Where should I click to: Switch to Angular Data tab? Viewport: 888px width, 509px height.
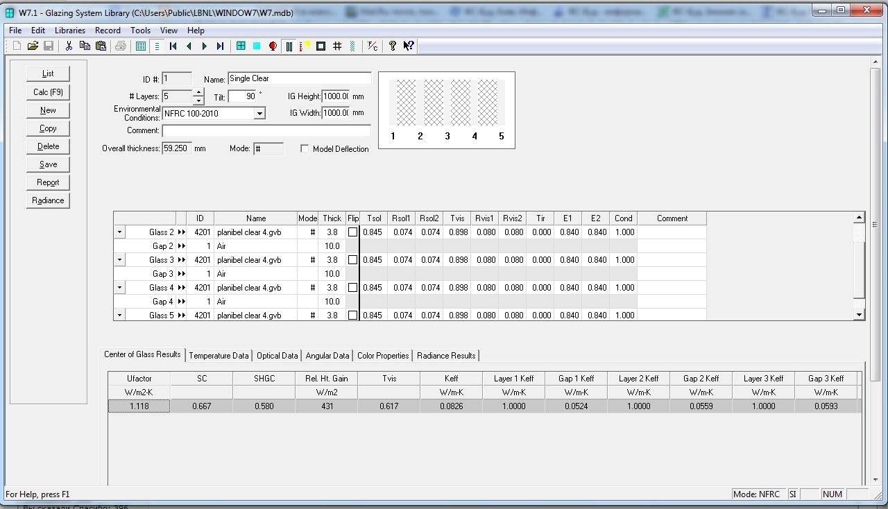(327, 356)
